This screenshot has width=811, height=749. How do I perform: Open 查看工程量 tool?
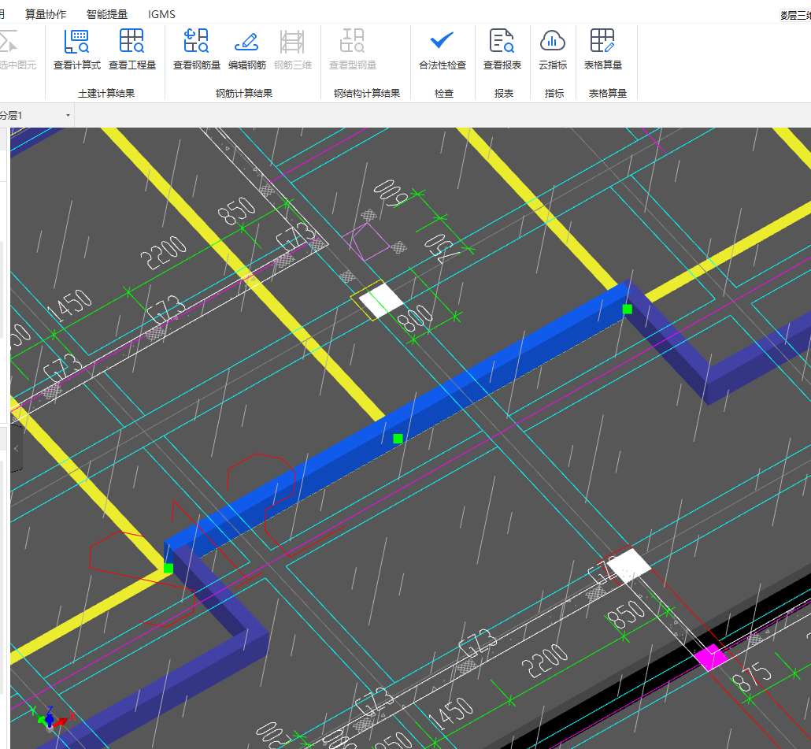click(x=132, y=49)
